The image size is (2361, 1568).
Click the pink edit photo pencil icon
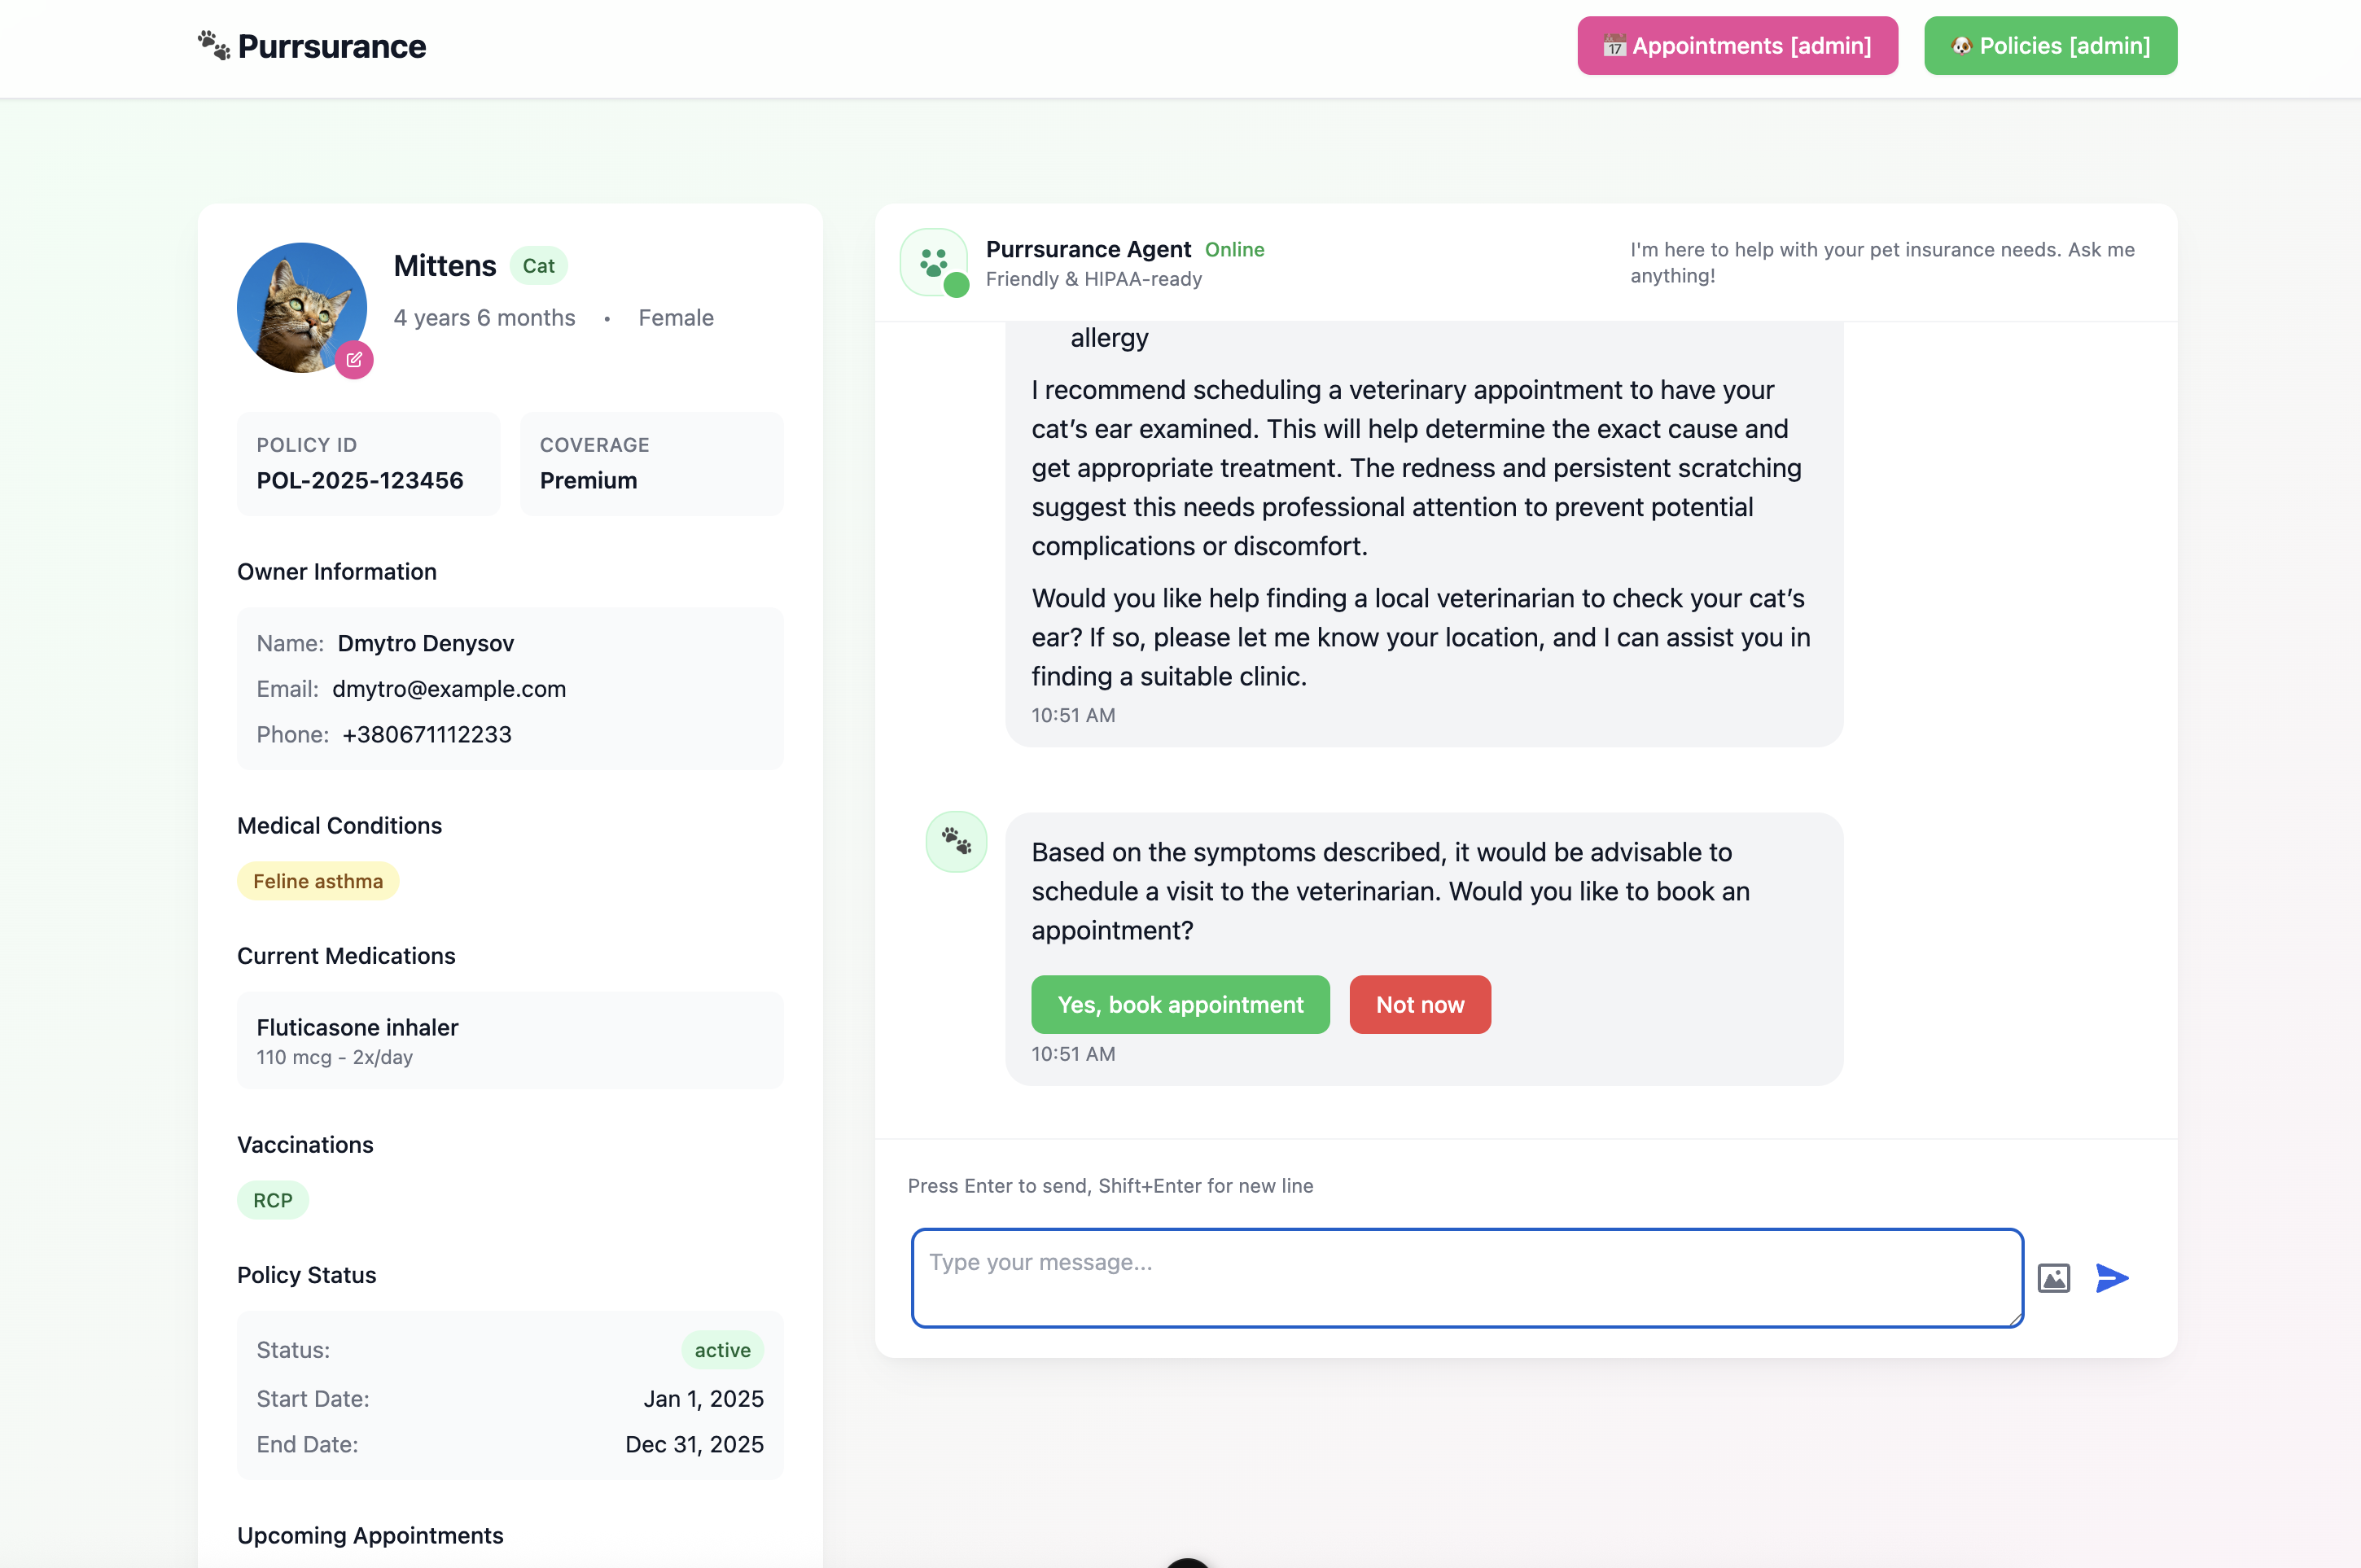[x=354, y=360]
